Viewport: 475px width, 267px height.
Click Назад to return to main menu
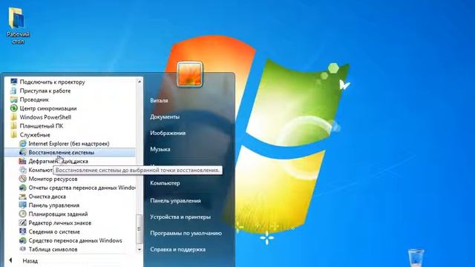(x=30, y=260)
